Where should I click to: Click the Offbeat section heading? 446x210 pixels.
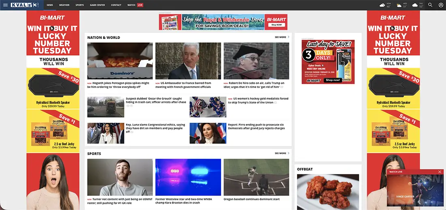(x=305, y=169)
